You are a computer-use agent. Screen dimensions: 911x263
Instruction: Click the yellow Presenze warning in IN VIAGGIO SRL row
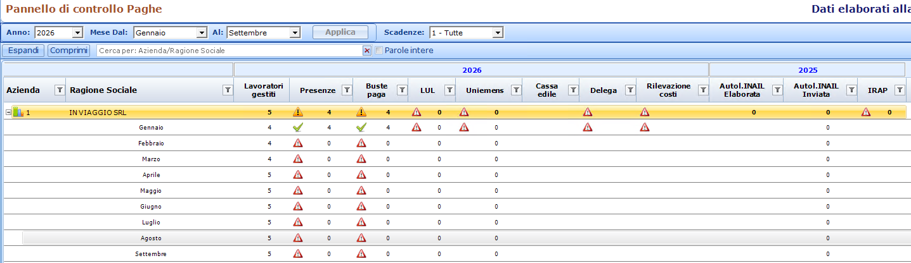[x=298, y=112]
